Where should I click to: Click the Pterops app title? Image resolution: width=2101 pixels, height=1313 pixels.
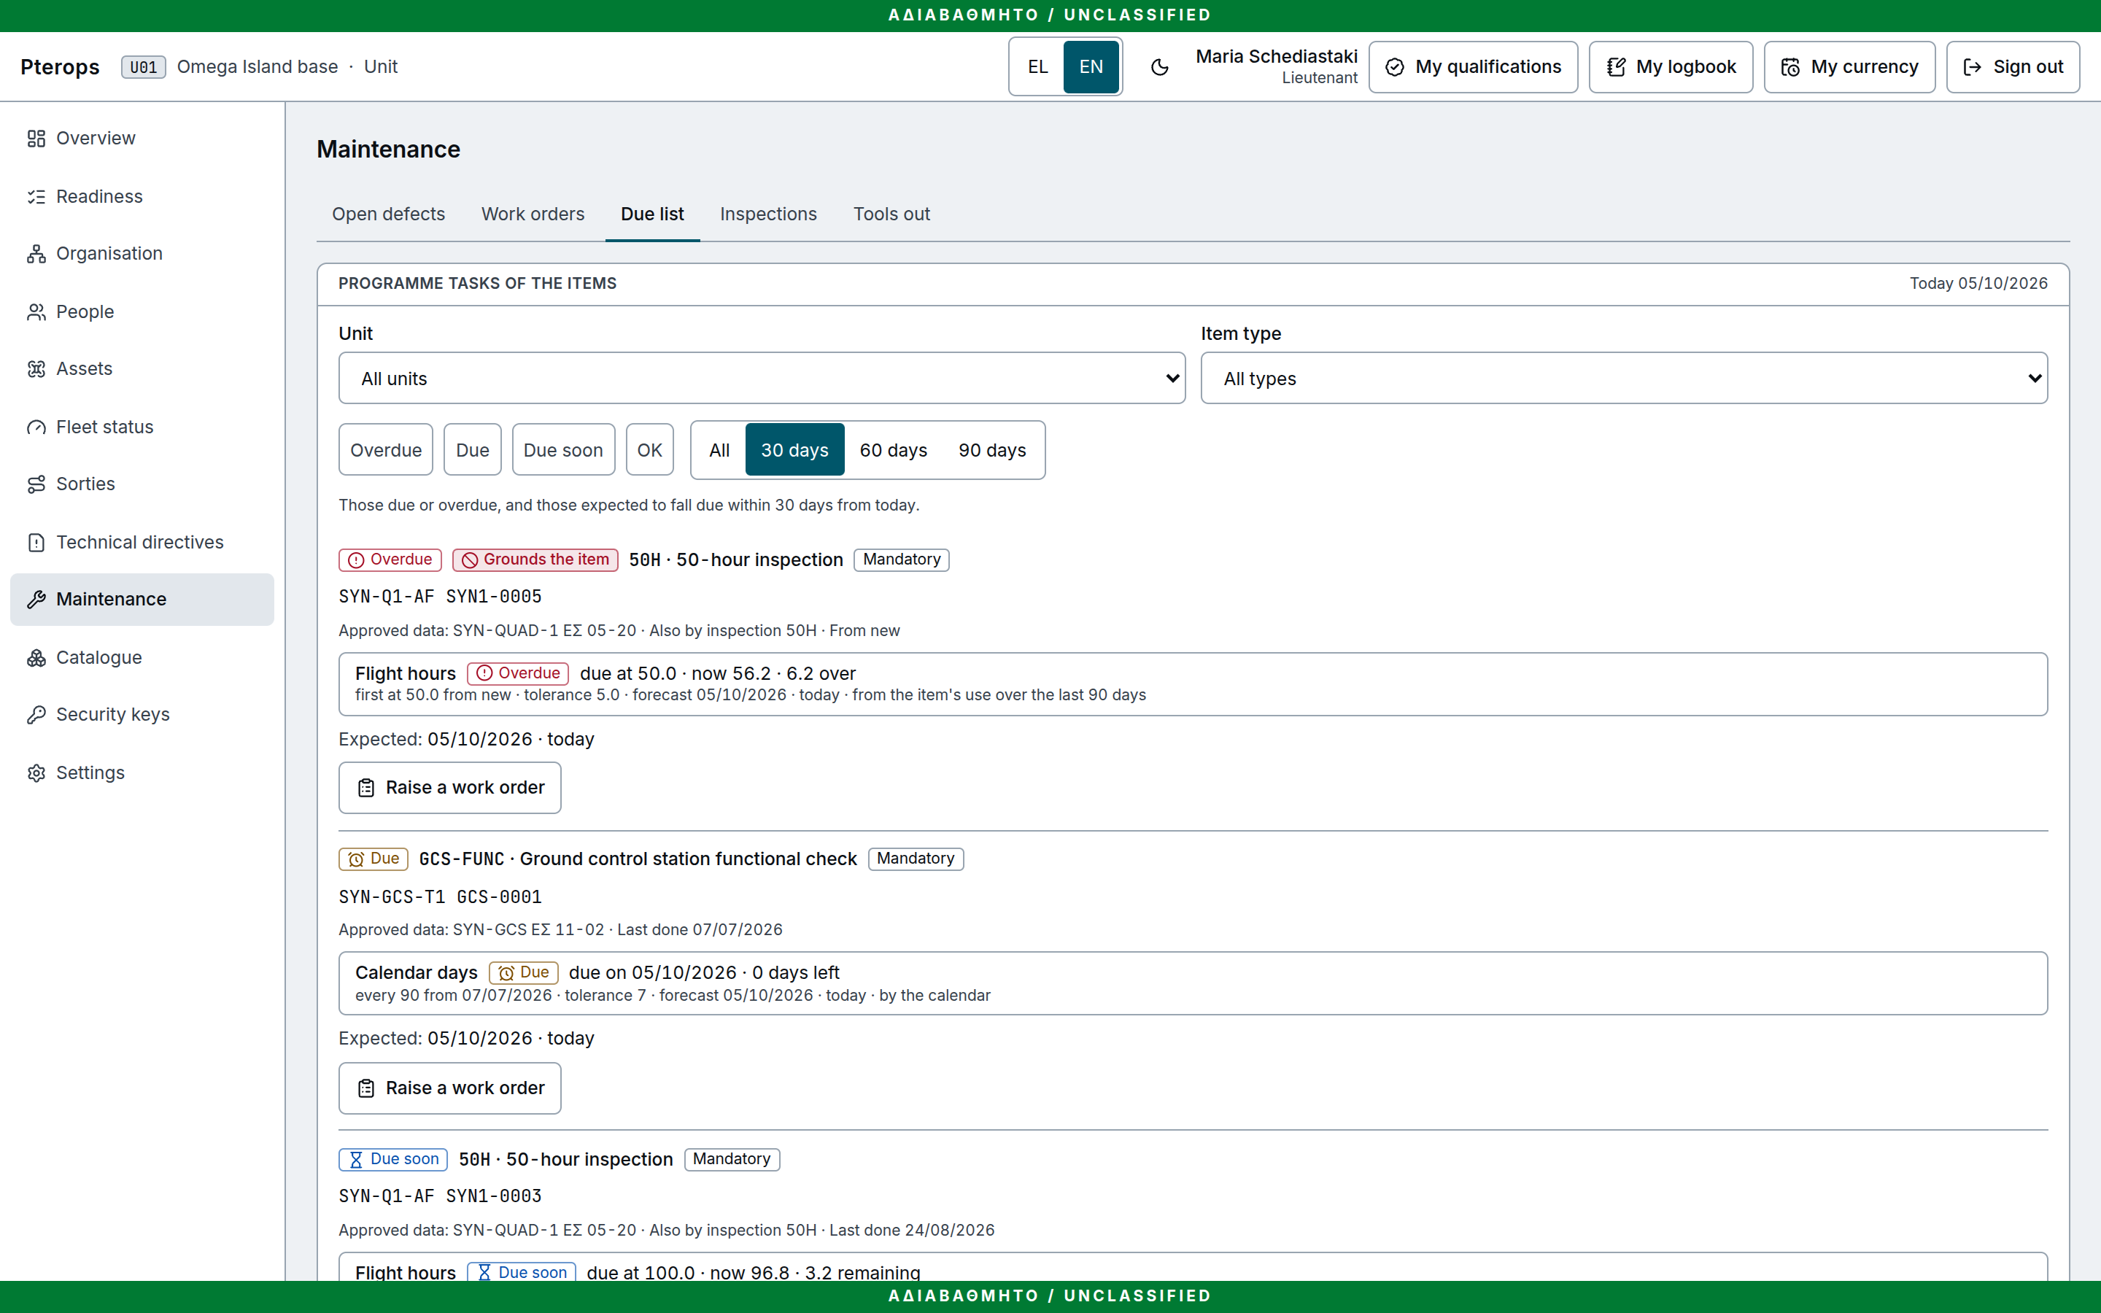pyautogui.click(x=60, y=67)
